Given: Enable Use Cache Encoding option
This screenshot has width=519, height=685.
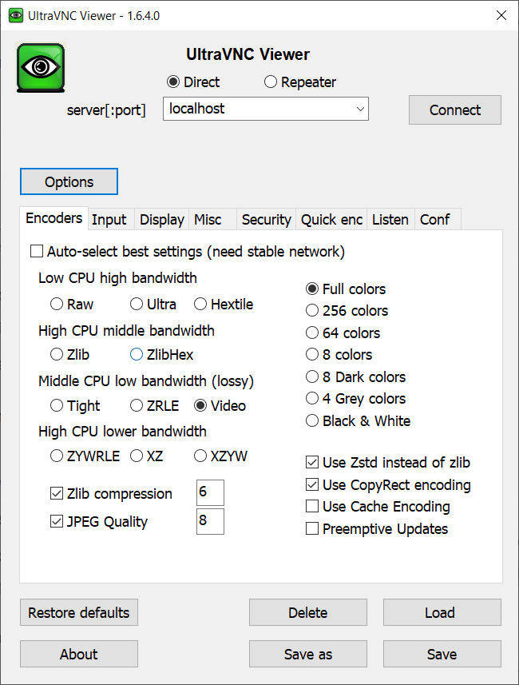Looking at the screenshot, I should pyautogui.click(x=312, y=507).
